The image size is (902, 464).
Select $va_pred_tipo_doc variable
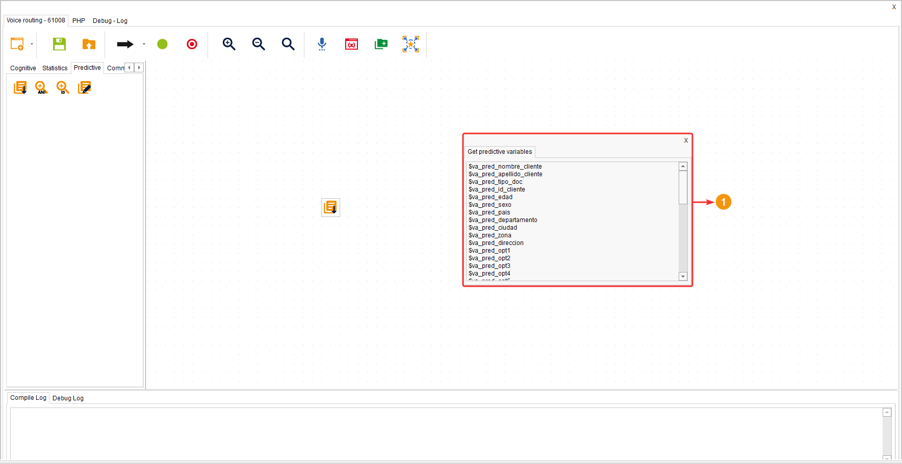click(495, 182)
